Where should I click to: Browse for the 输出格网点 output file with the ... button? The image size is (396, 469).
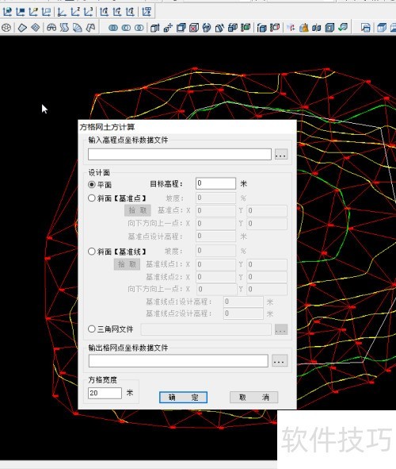point(280,361)
